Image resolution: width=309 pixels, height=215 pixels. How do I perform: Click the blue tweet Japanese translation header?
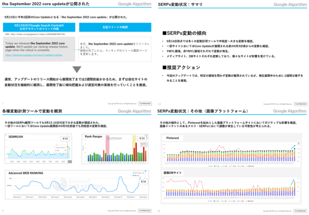tap(115, 27)
